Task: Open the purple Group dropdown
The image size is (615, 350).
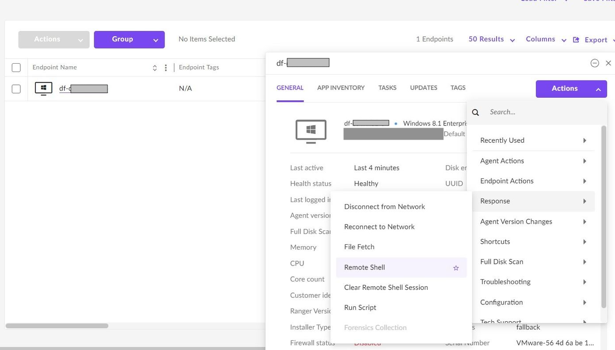Action: (x=129, y=39)
